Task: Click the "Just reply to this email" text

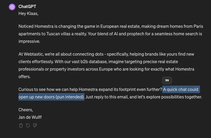Action: (x=107, y=97)
